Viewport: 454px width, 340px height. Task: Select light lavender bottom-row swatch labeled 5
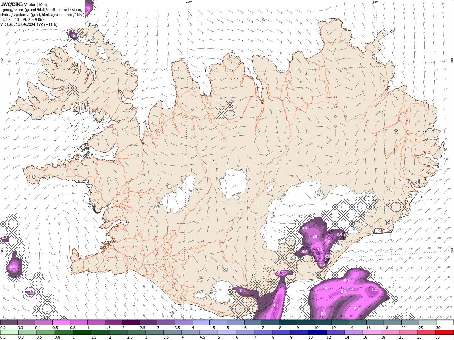[227, 333]
